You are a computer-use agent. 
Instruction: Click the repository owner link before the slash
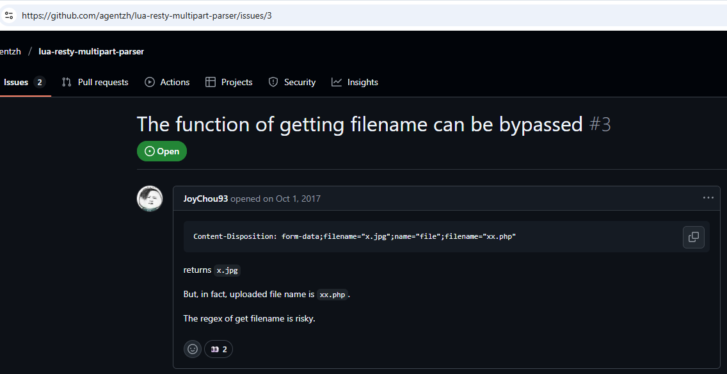(9, 51)
